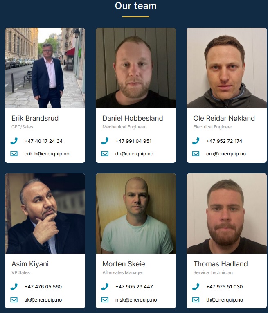Click the mail icon next to ak@enerquip.no

click(x=14, y=299)
